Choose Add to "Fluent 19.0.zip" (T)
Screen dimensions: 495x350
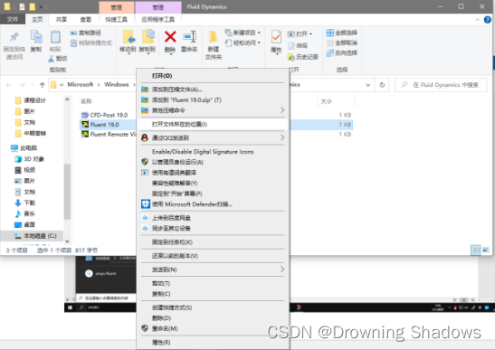(x=213, y=99)
